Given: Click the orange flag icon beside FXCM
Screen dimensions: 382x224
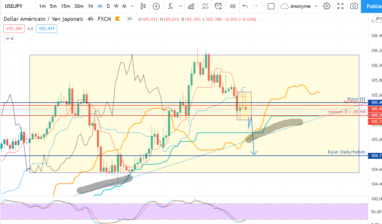Looking at the screenshot, I should [117, 19].
